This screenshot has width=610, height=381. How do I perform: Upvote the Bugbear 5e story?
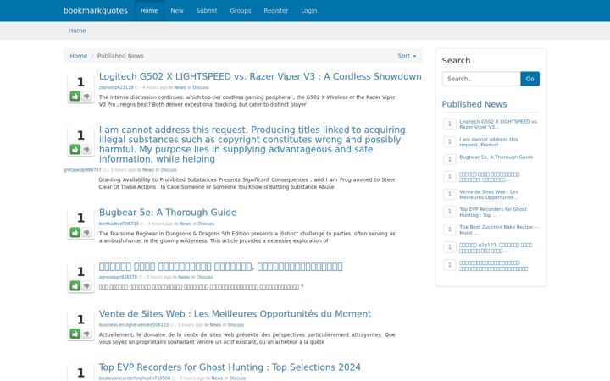pyautogui.click(x=75, y=233)
